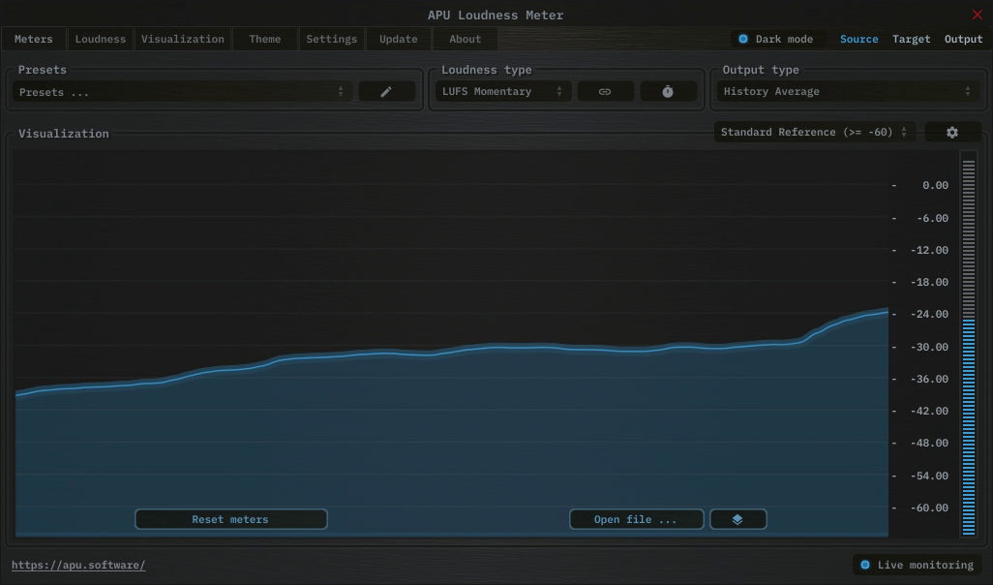Switch to the Loudness tab
The width and height of the screenshot is (993, 585).
(x=101, y=40)
